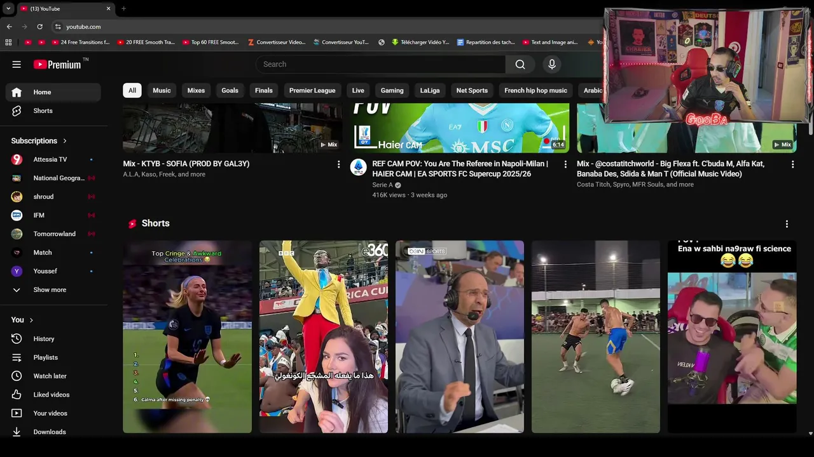Open the Attessia TV subscription
This screenshot has width=814, height=457.
pos(53,159)
